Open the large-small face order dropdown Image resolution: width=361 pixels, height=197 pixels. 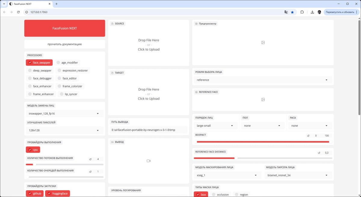tap(215, 126)
